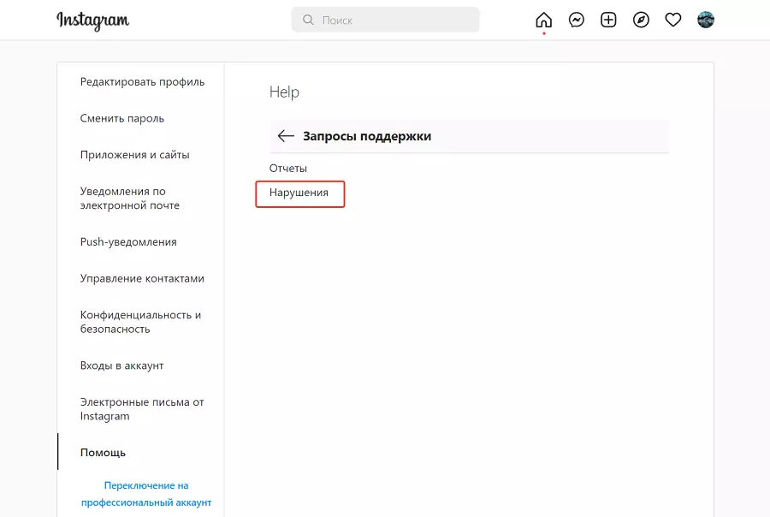Image resolution: width=770 pixels, height=517 pixels.
Task: Open Push-уведомления settings
Action: [x=128, y=242]
